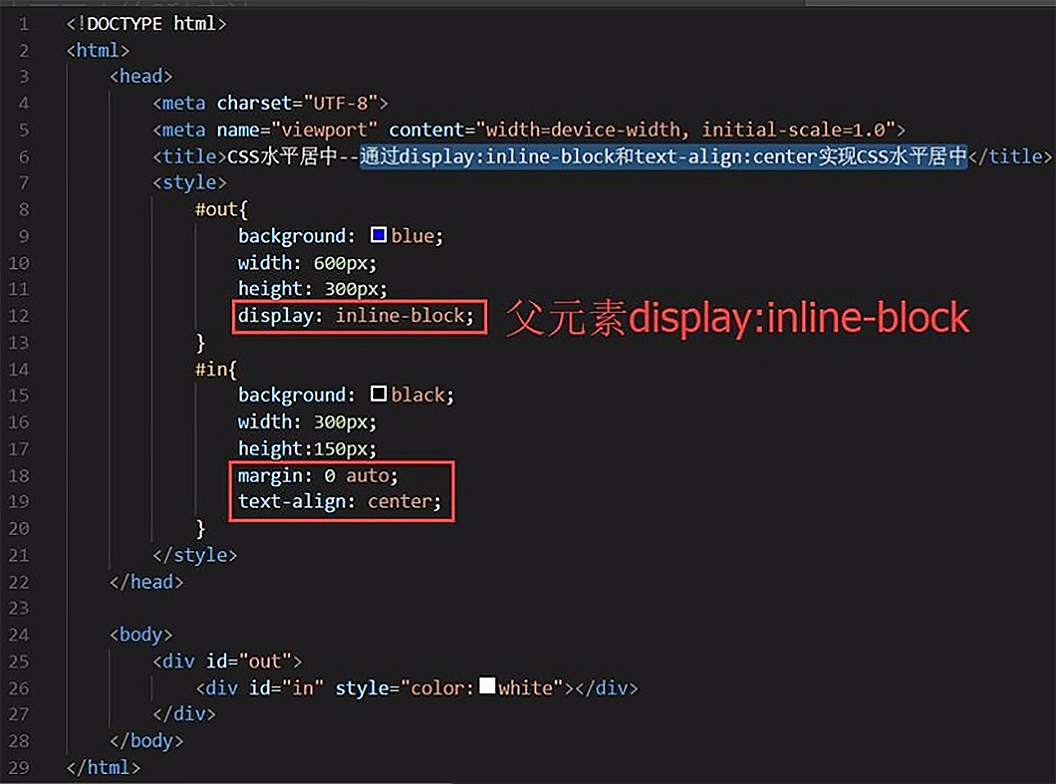Screen dimensions: 1056x784
Task: Click the style="color: white" attribute
Action: point(449,687)
